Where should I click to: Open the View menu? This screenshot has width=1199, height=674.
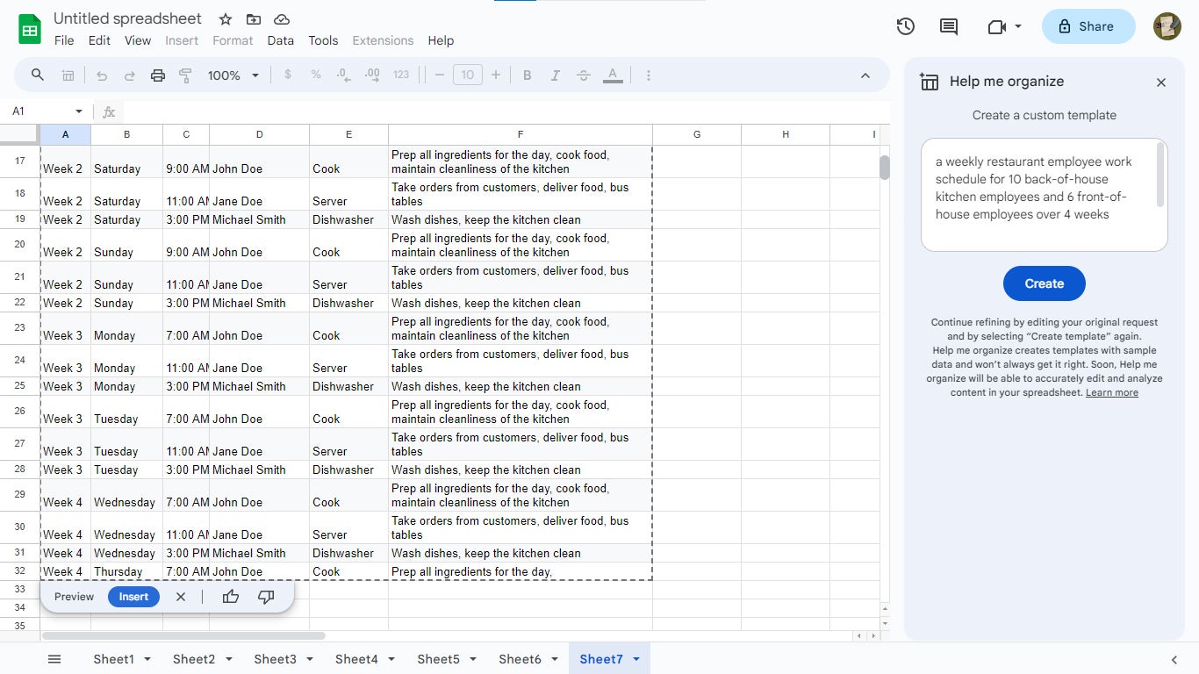point(138,40)
